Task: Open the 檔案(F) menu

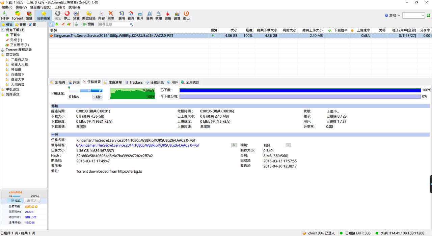Action: (x=7, y=7)
